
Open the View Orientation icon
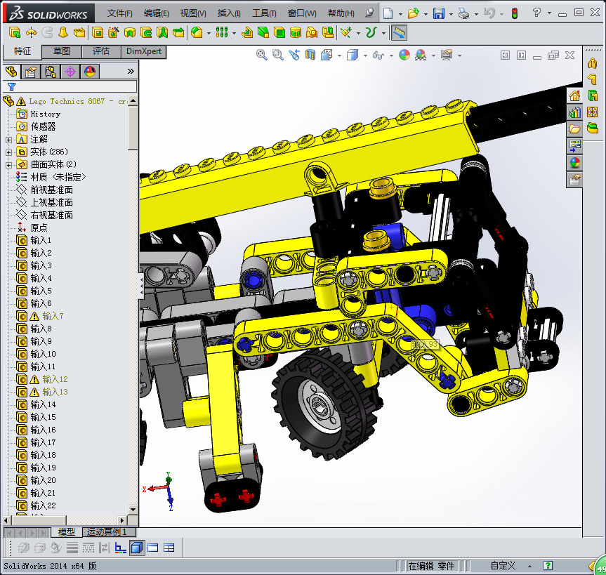coord(327,55)
